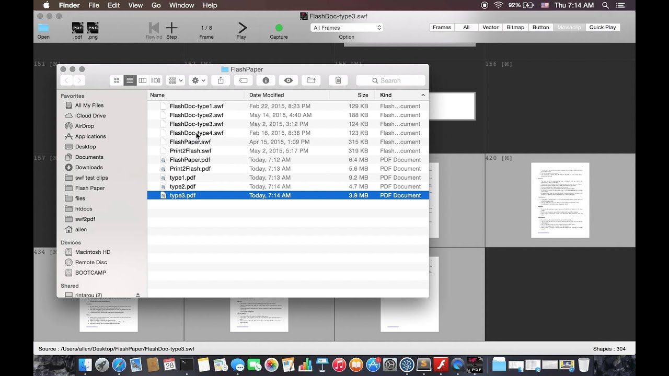
Task: Export as .pdf using the PDF icon
Action: [77, 28]
